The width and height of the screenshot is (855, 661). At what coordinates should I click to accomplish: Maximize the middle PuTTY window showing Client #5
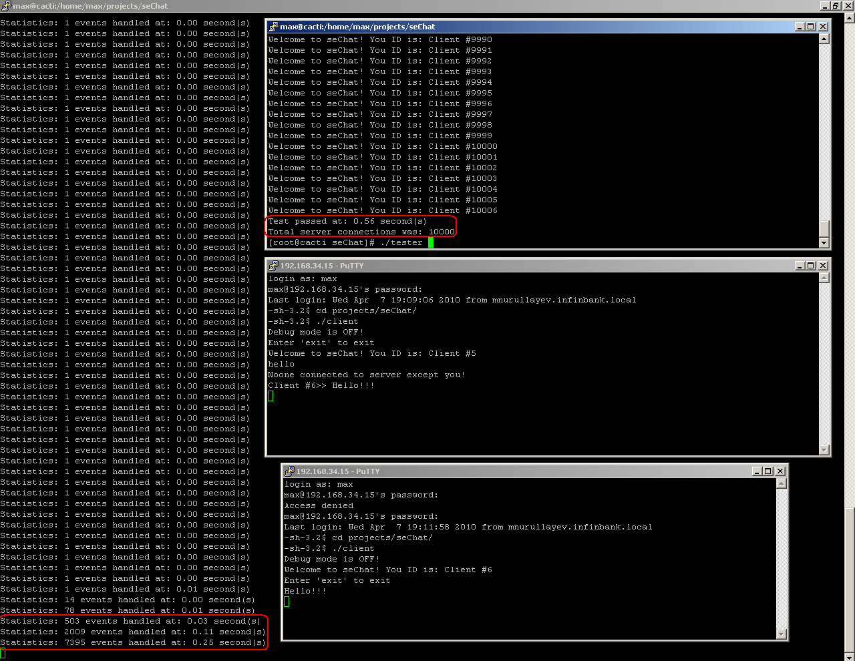click(x=811, y=266)
